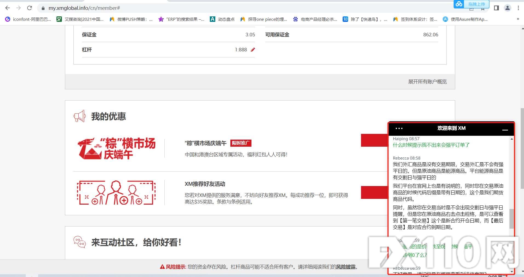The image size is (524, 277).
Task: Select the 保证金 value 3.05
Action: (250, 35)
